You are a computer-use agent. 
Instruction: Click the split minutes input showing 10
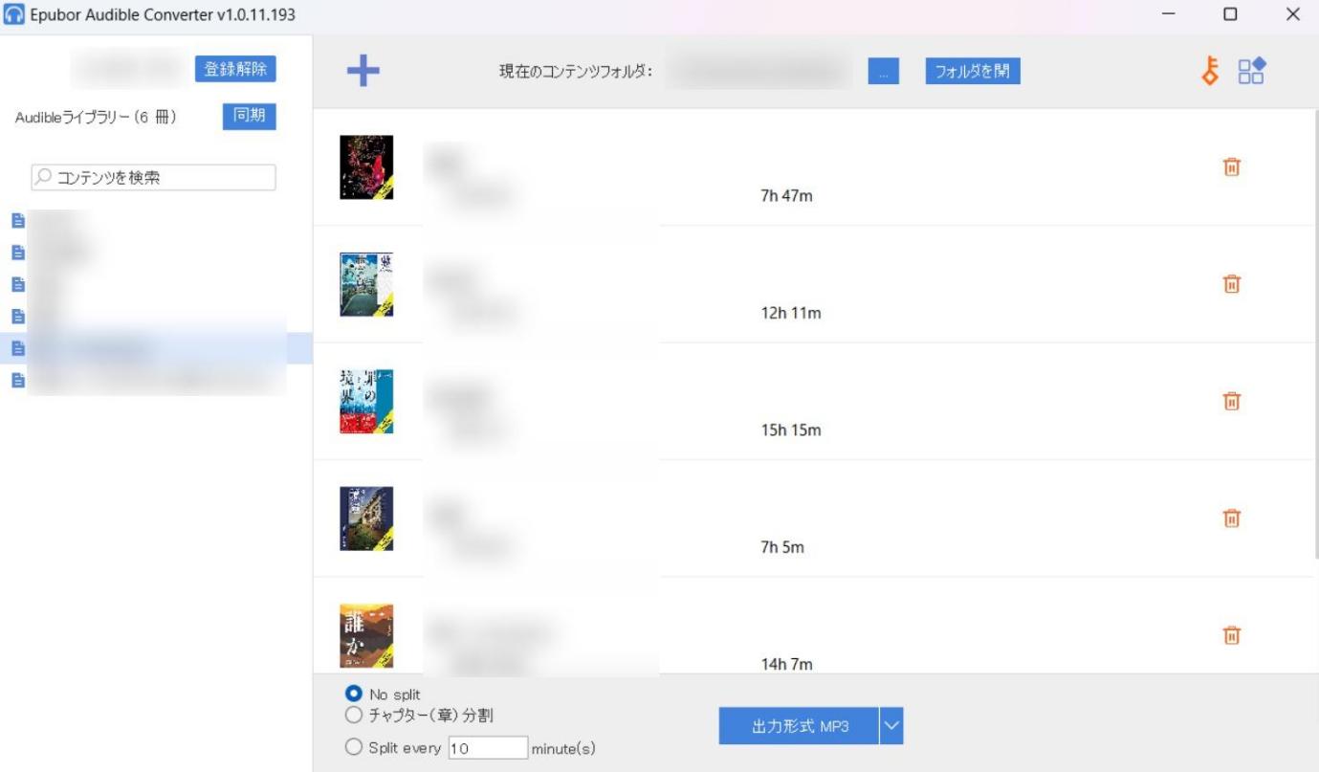coord(487,748)
